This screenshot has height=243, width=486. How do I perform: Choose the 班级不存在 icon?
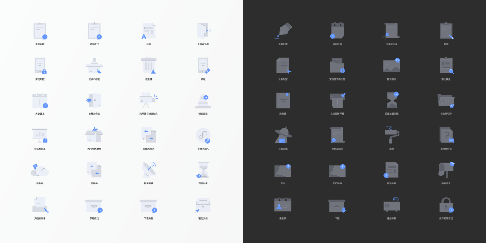(x=94, y=66)
